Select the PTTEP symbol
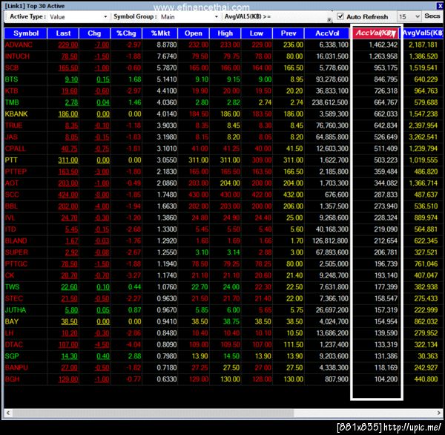The width and height of the screenshot is (445, 435). (16, 172)
